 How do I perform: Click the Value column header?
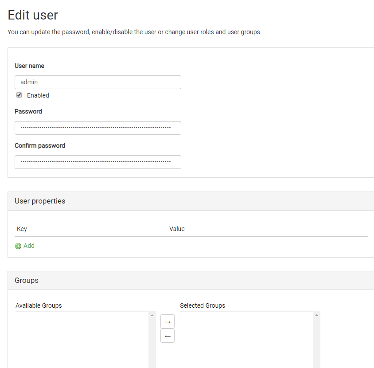(177, 229)
